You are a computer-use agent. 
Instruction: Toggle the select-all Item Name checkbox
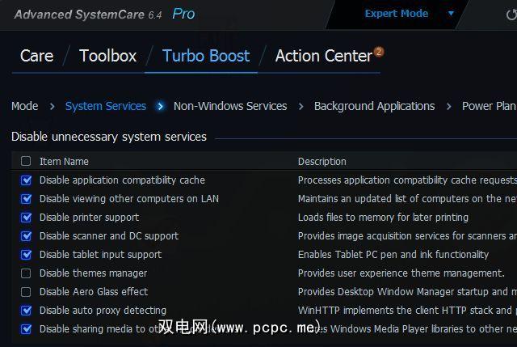[26, 161]
